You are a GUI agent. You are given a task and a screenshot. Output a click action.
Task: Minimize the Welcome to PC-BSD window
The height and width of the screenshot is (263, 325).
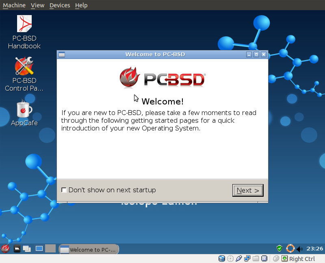(249, 54)
